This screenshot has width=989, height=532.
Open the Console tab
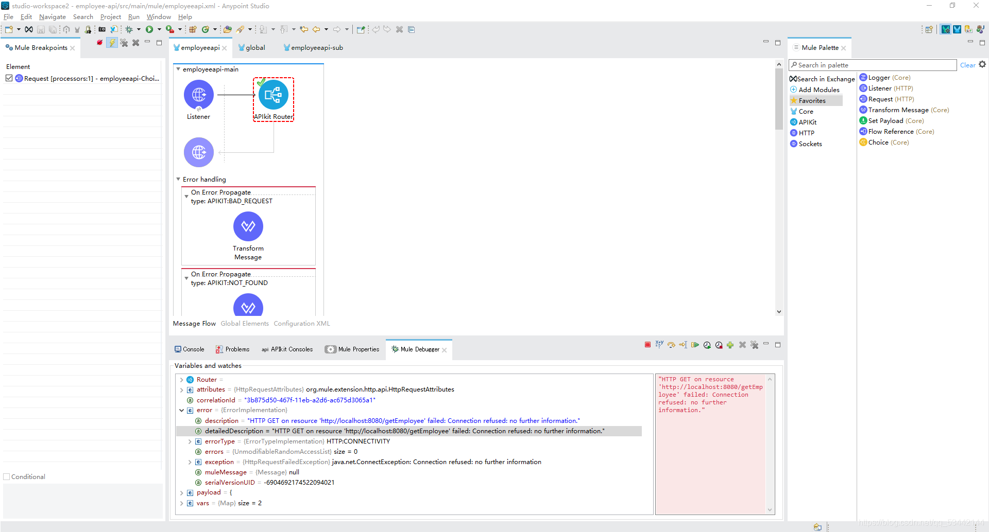coord(189,349)
